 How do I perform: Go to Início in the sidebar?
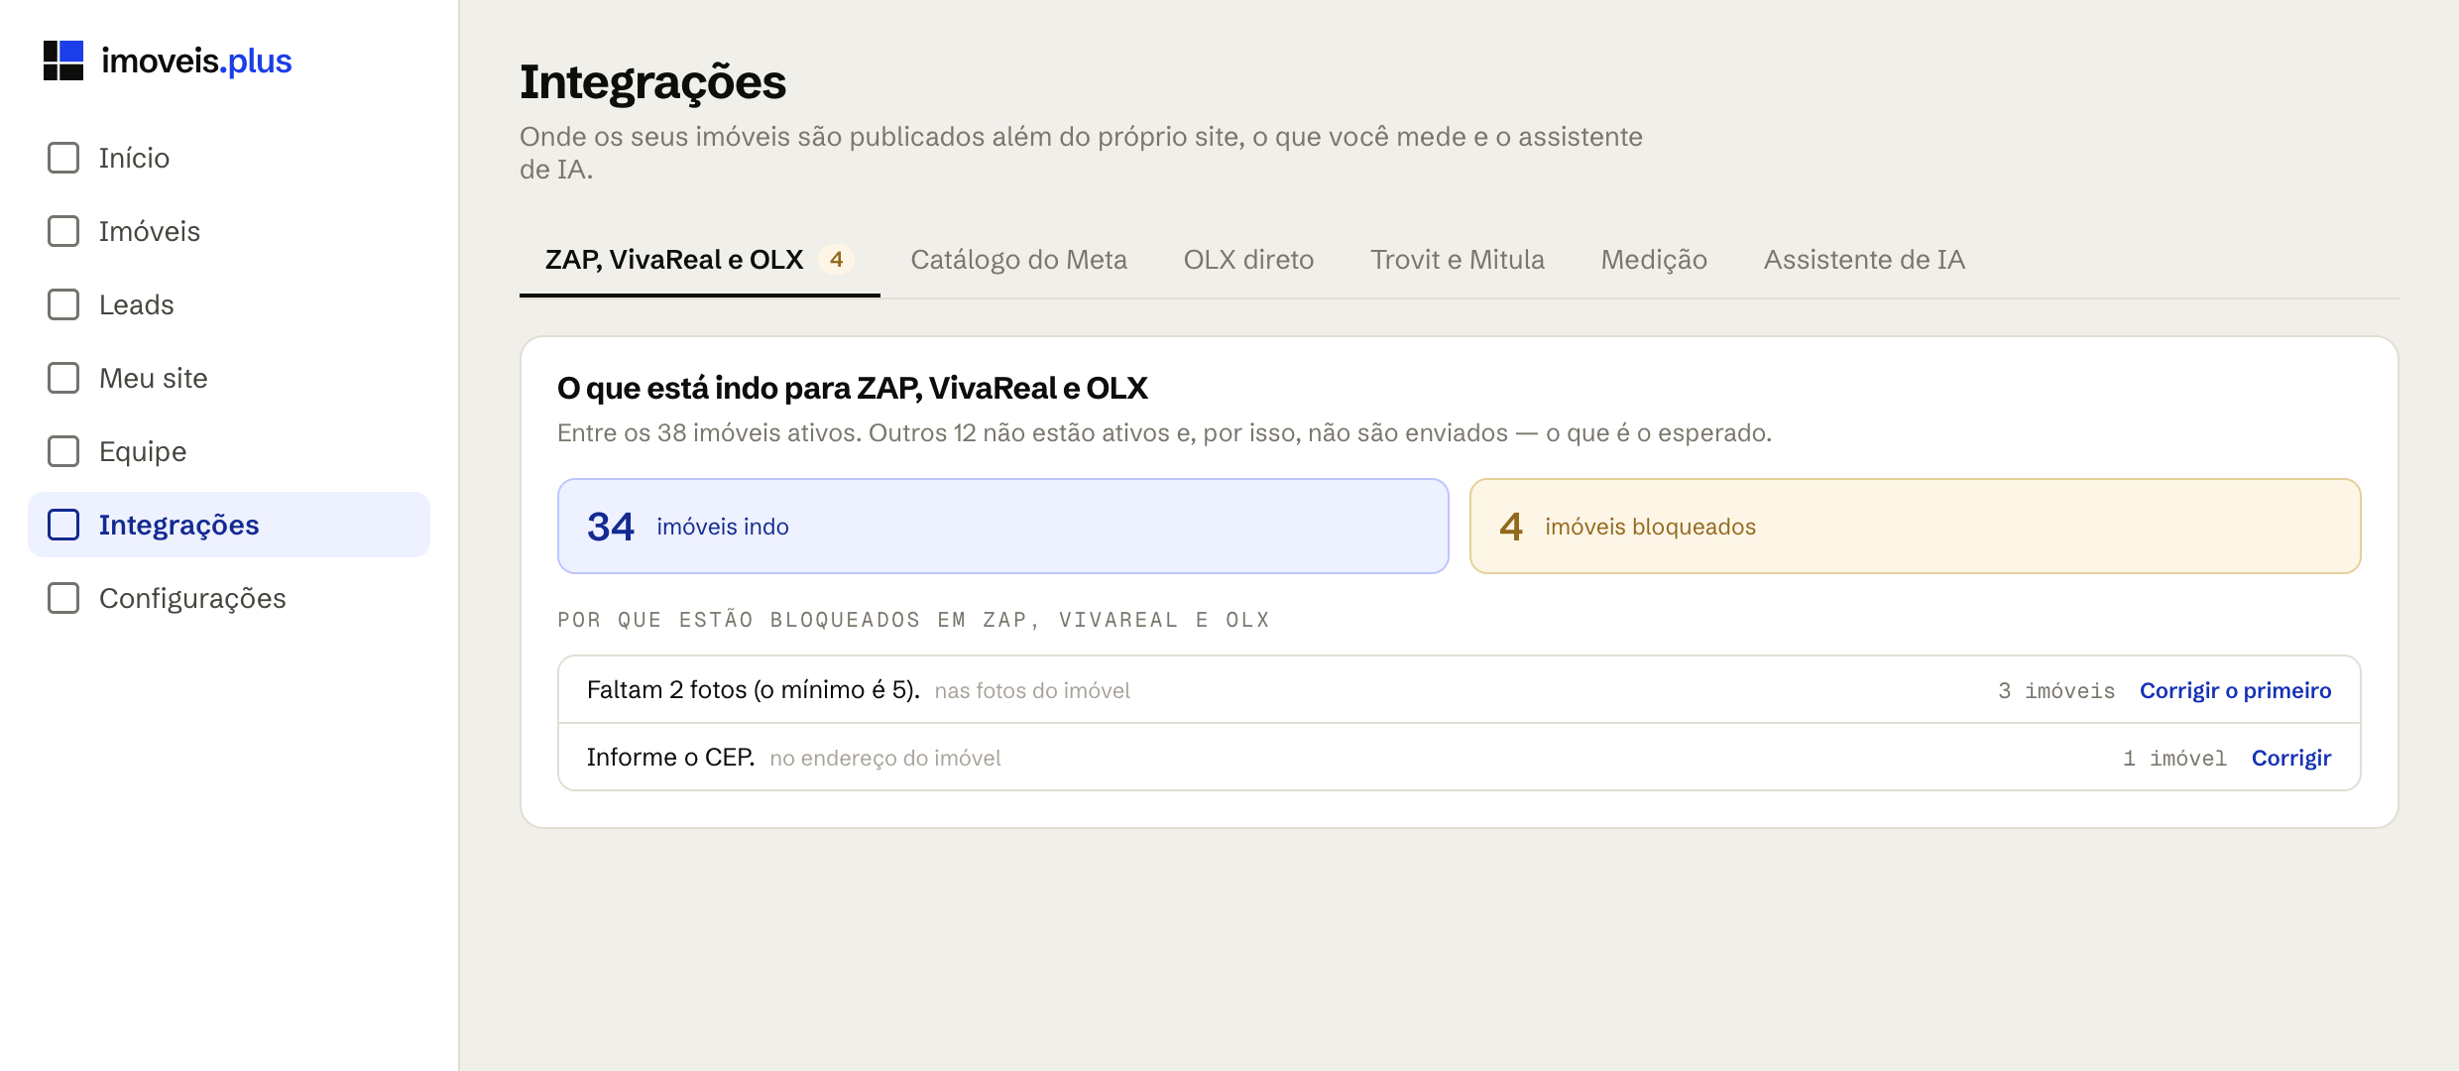(x=229, y=158)
